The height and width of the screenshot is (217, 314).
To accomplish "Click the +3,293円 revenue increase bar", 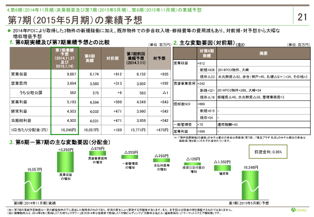I will click(x=66, y=162).
